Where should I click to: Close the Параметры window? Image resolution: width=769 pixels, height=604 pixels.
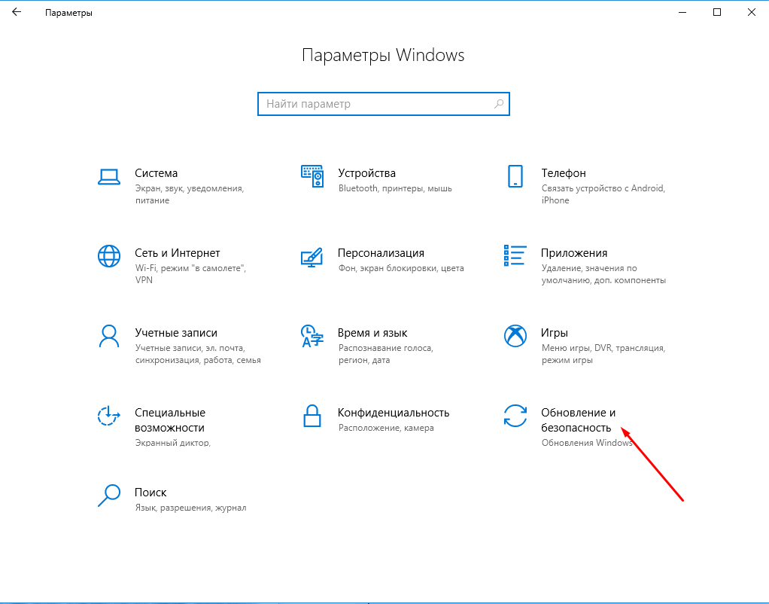[x=752, y=12]
